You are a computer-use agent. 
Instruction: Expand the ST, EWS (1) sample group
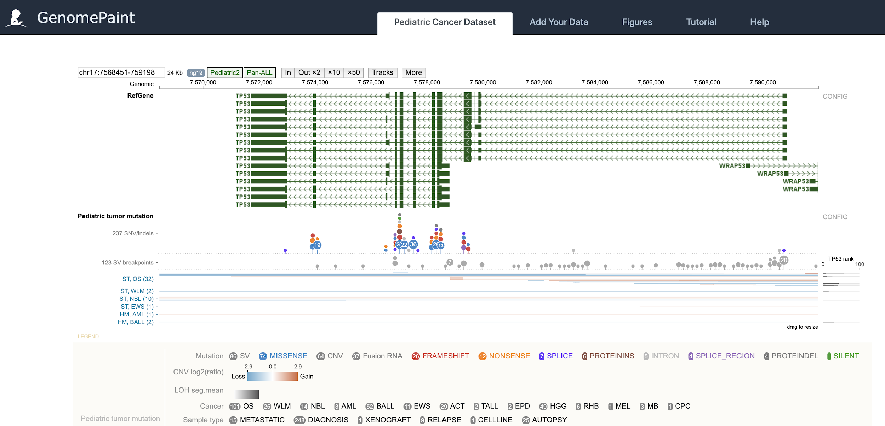point(137,307)
